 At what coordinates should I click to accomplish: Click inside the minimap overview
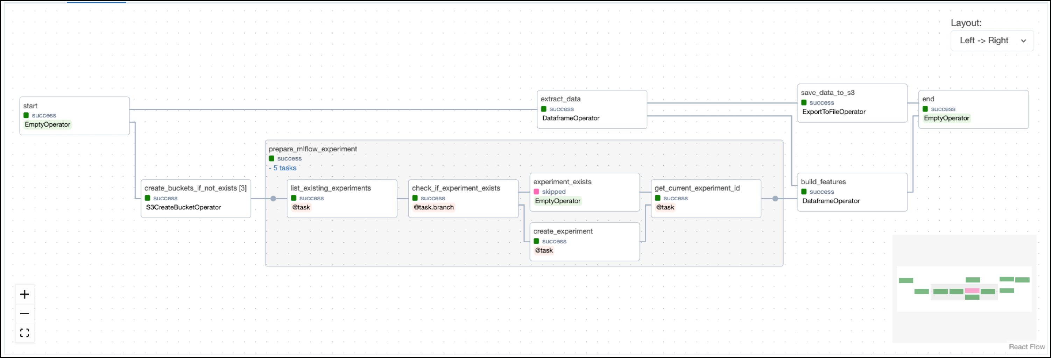coord(965,289)
